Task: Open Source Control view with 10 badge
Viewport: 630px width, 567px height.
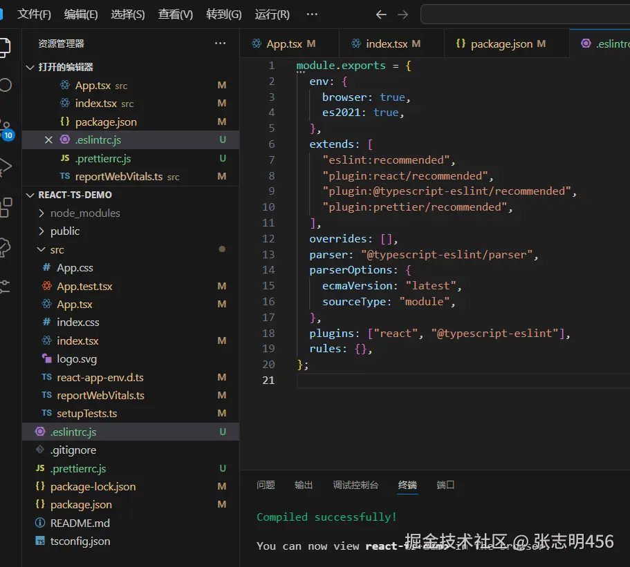Action: [6, 130]
